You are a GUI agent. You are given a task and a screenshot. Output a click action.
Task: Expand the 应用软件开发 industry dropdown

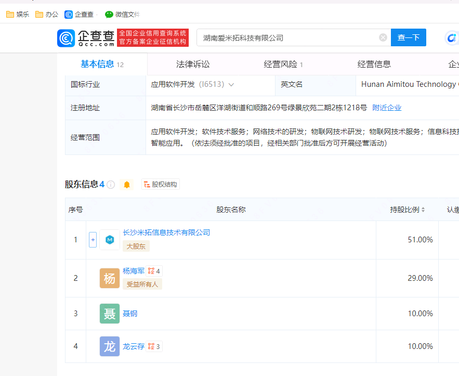tap(231, 85)
